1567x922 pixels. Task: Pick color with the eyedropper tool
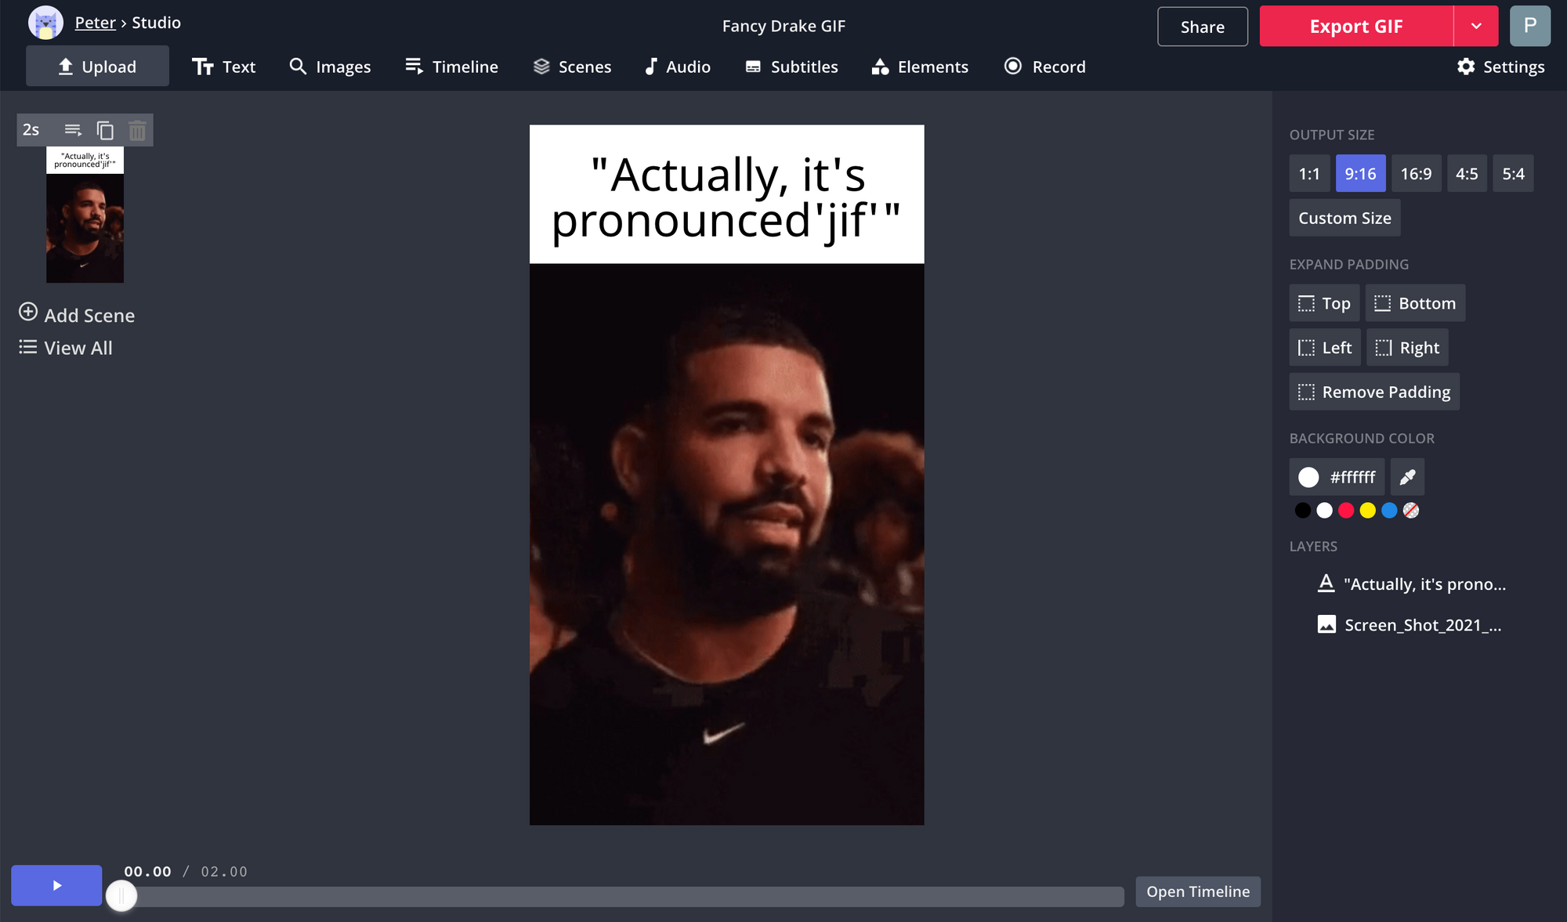pyautogui.click(x=1407, y=477)
